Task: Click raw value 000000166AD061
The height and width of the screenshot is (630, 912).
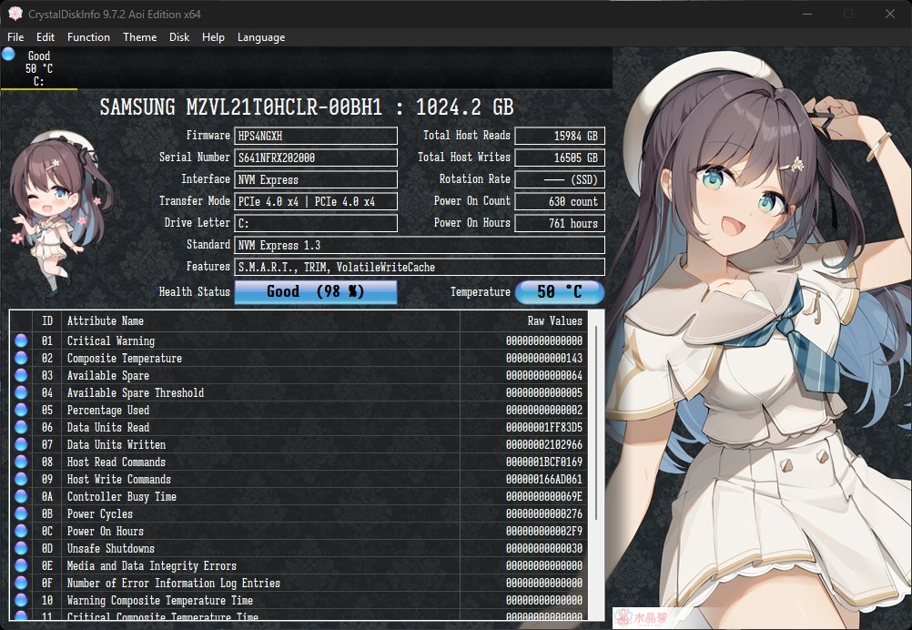Action: [x=543, y=480]
